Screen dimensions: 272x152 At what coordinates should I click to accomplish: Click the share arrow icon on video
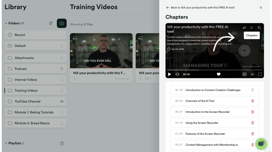coord(244,28)
